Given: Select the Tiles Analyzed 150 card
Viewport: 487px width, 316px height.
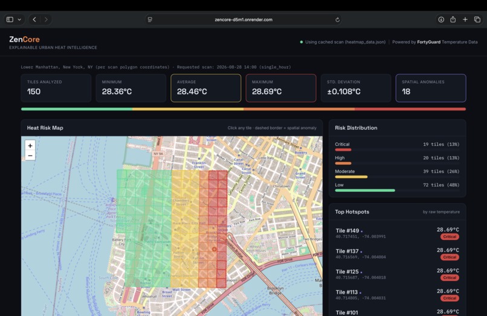Looking at the screenshot, I should tap(56, 88).
